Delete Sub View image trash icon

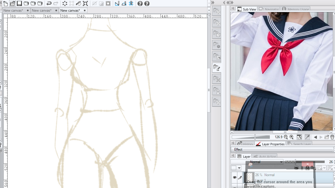[332, 137]
